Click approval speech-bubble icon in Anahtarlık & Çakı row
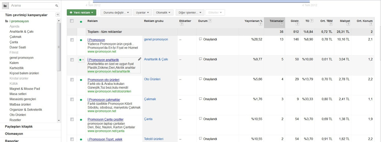 click(x=200, y=59)
